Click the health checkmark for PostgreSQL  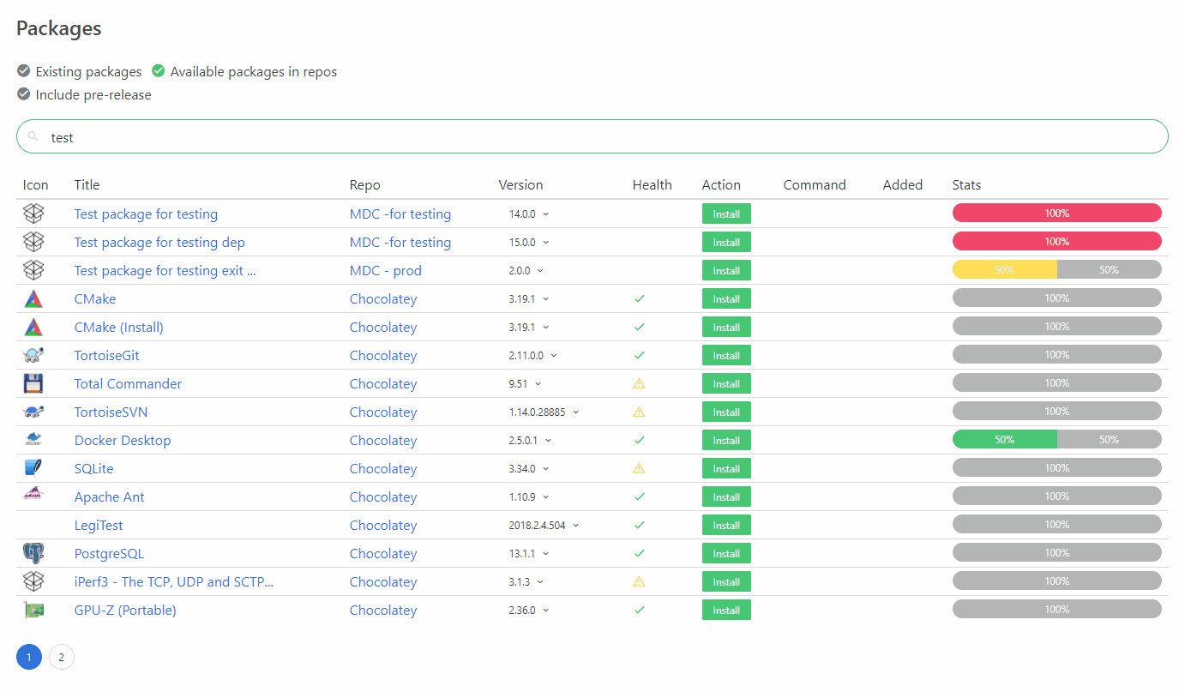pyautogui.click(x=639, y=553)
